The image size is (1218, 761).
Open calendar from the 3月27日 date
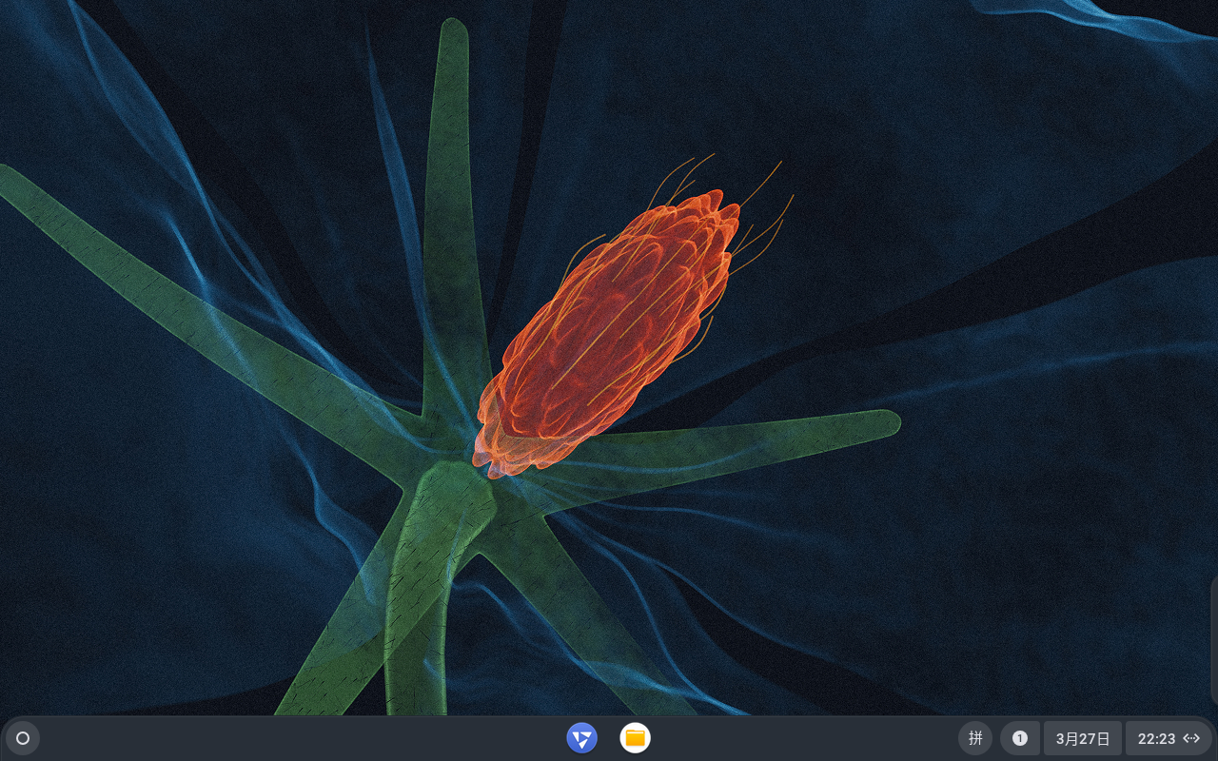[1083, 738]
